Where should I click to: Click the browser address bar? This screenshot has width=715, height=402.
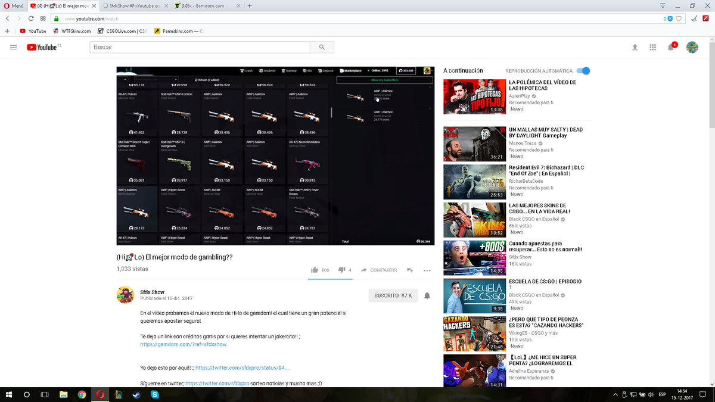(x=357, y=18)
